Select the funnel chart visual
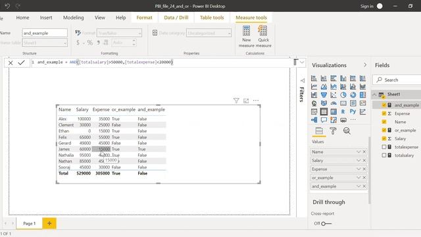 coord(324,95)
